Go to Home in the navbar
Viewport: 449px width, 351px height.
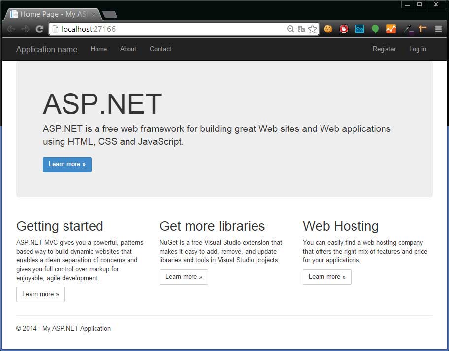[x=99, y=49]
